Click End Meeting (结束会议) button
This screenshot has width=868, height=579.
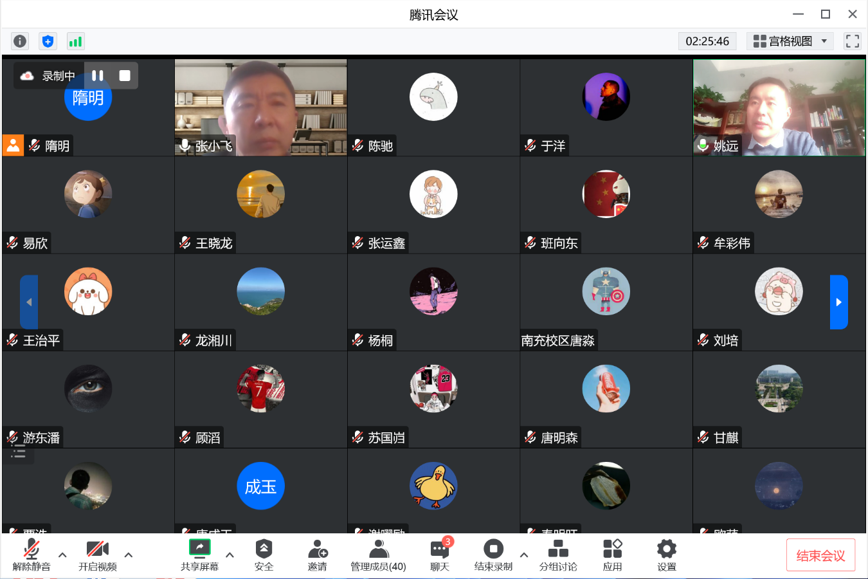point(820,555)
